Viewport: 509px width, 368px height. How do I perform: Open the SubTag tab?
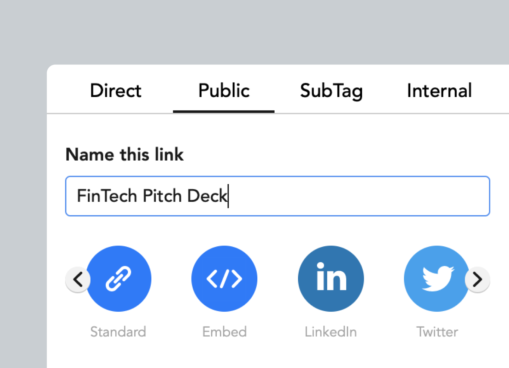331,91
